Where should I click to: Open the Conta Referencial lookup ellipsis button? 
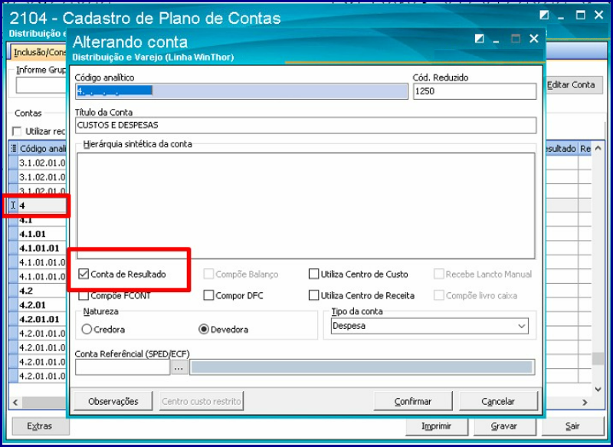pos(179,367)
